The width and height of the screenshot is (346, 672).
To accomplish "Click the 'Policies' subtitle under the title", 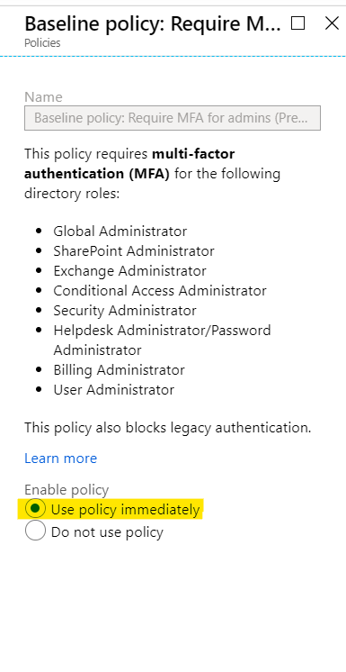I will (x=42, y=43).
